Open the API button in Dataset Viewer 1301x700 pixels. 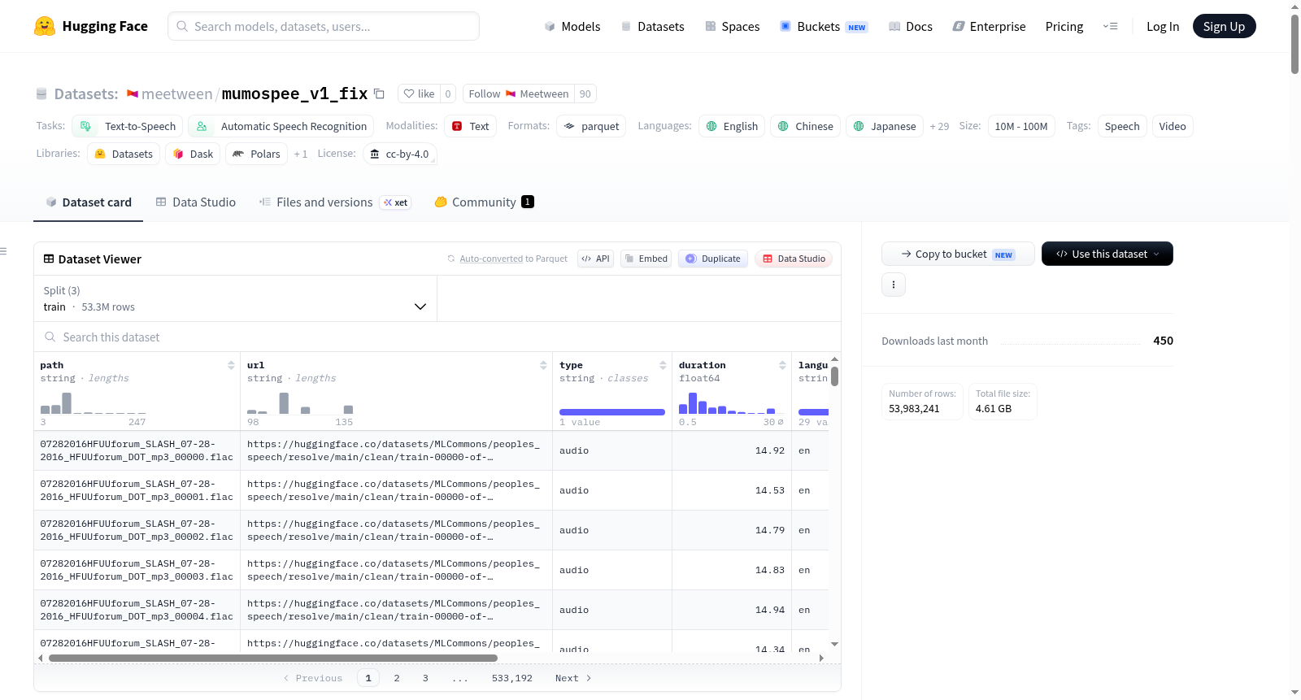(595, 259)
